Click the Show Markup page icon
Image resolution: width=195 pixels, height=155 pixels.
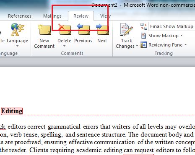tap(144, 36)
